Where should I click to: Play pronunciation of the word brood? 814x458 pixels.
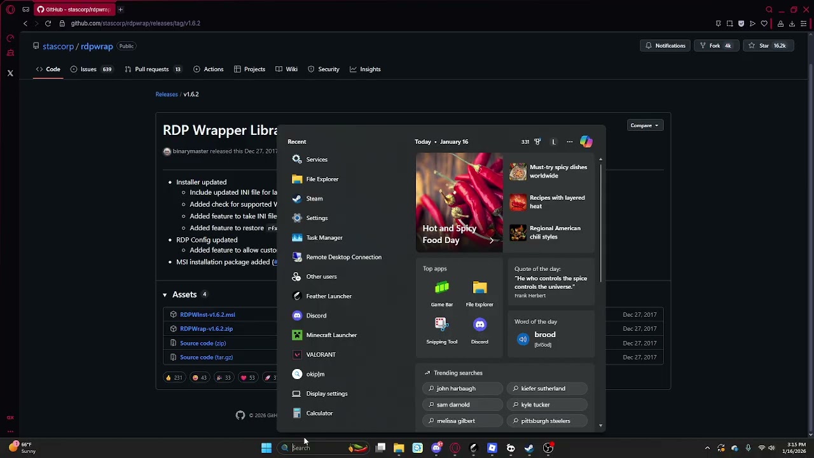(523, 340)
